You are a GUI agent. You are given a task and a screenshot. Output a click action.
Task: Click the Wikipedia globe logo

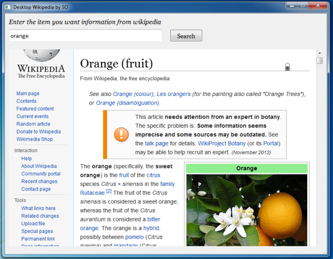(x=41, y=55)
